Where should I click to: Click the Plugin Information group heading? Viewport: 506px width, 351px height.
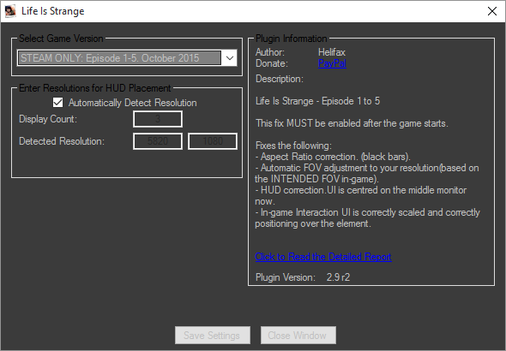(292, 39)
